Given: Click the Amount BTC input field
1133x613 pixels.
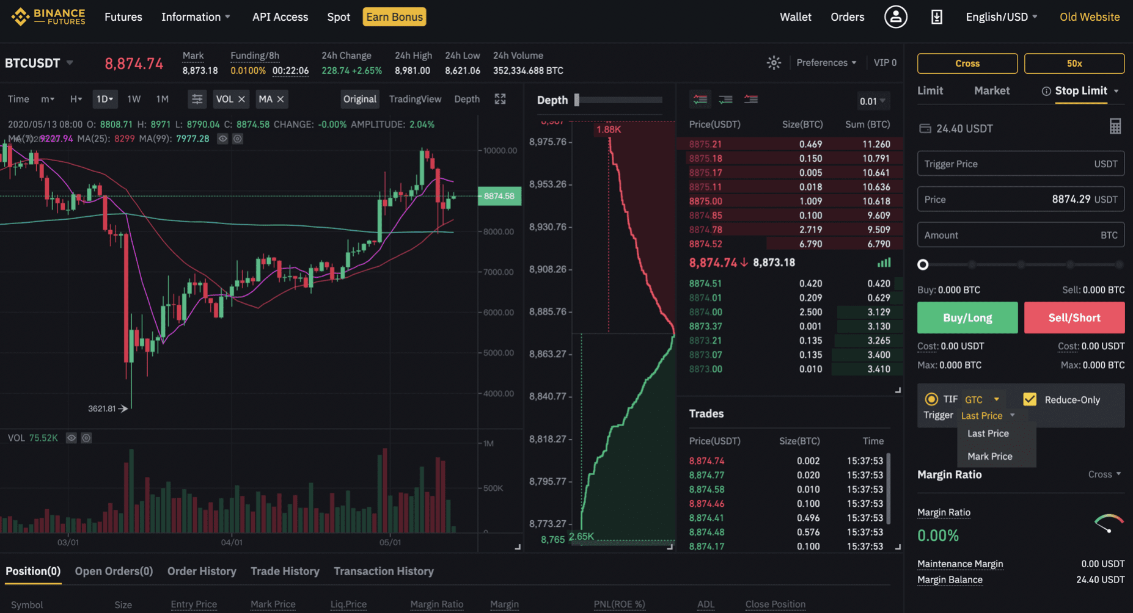Looking at the screenshot, I should [1021, 235].
